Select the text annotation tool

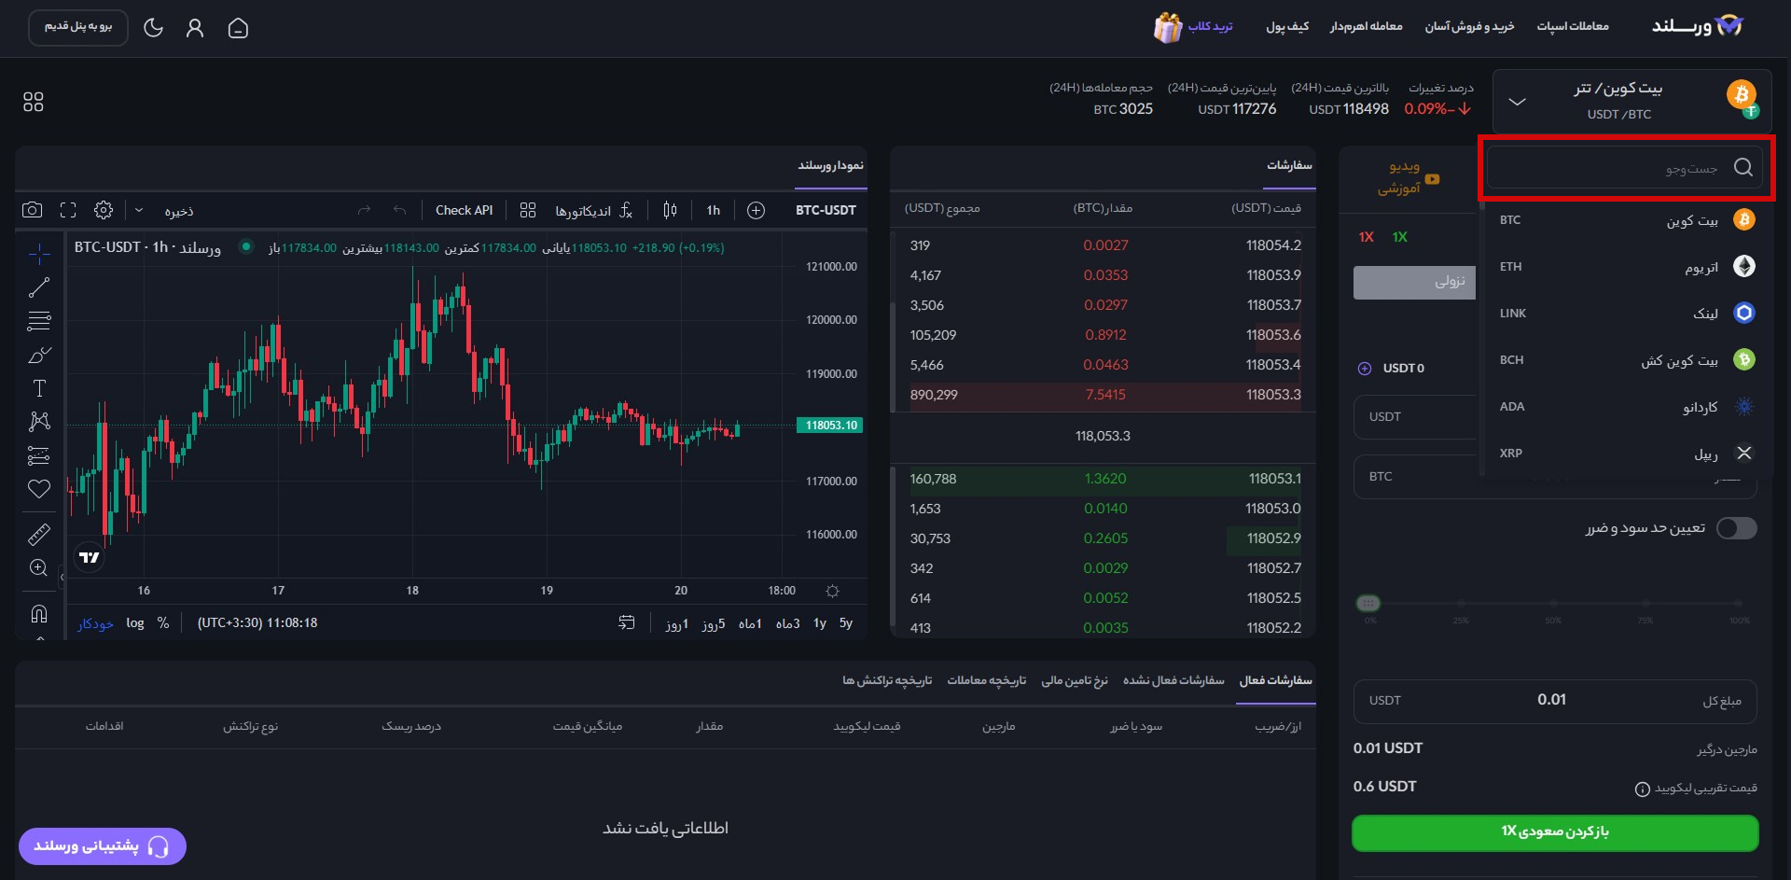coord(38,388)
